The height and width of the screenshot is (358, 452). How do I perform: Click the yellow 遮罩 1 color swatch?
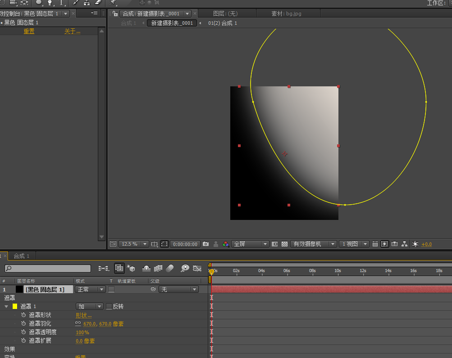coord(14,306)
